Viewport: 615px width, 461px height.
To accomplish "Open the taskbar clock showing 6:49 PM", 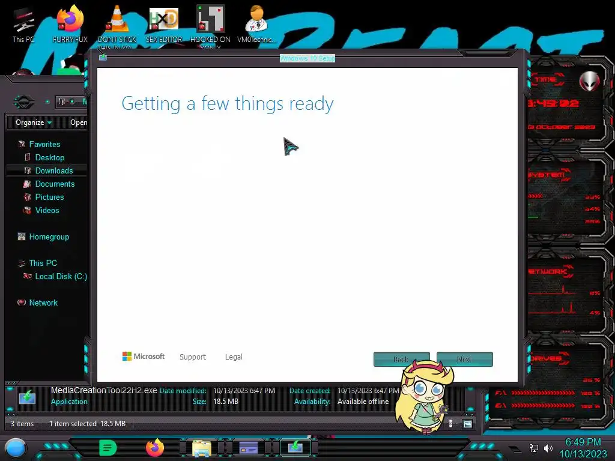I will [583, 448].
